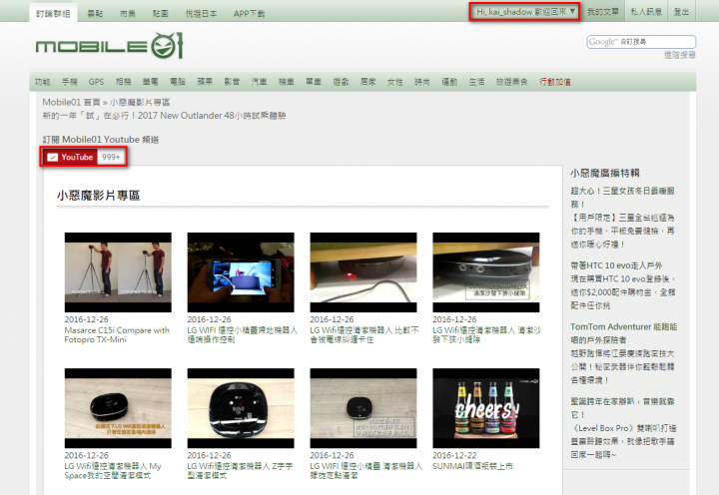This screenshot has height=495, width=719.
Task: Open the 進階搜尋 advanced search link
Action: click(x=680, y=55)
